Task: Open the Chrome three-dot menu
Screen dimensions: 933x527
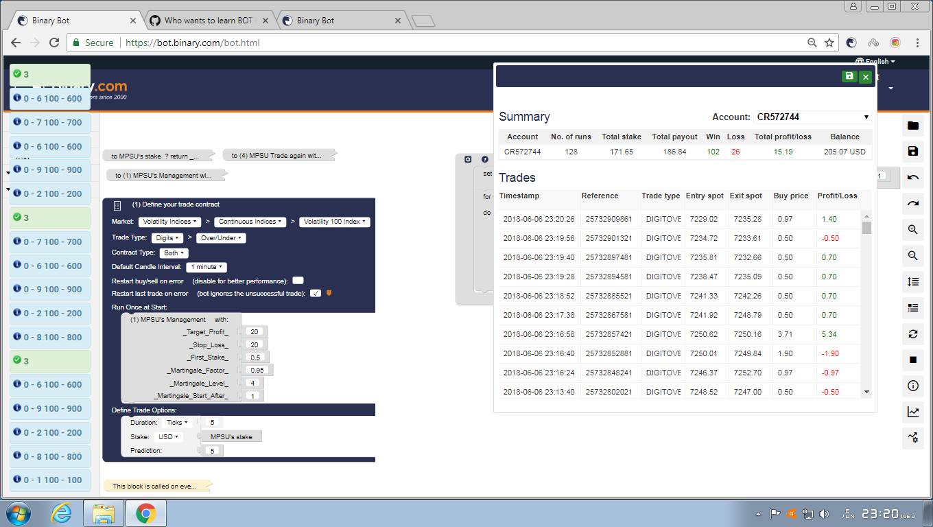Action: tap(917, 43)
